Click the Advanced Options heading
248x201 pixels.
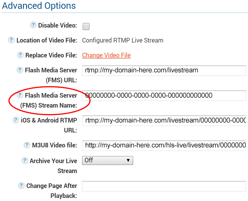39,6
